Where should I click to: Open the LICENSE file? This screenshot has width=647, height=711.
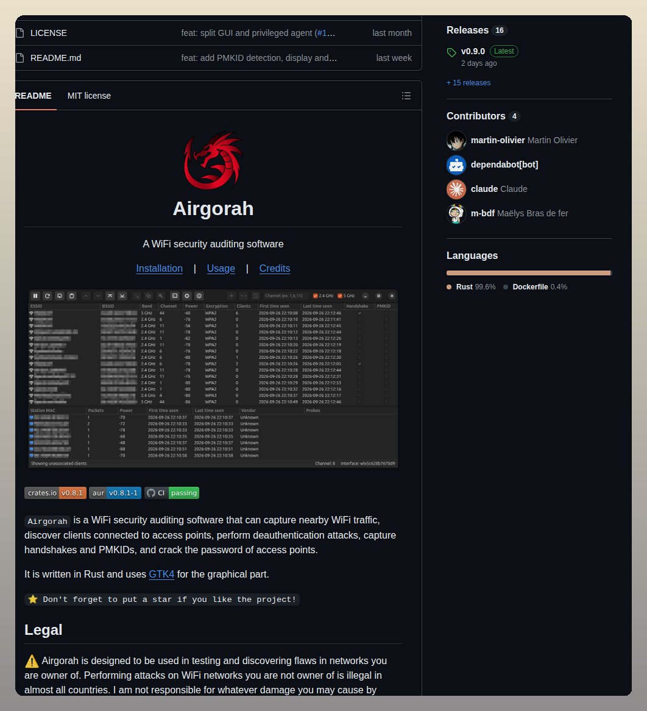(x=49, y=33)
